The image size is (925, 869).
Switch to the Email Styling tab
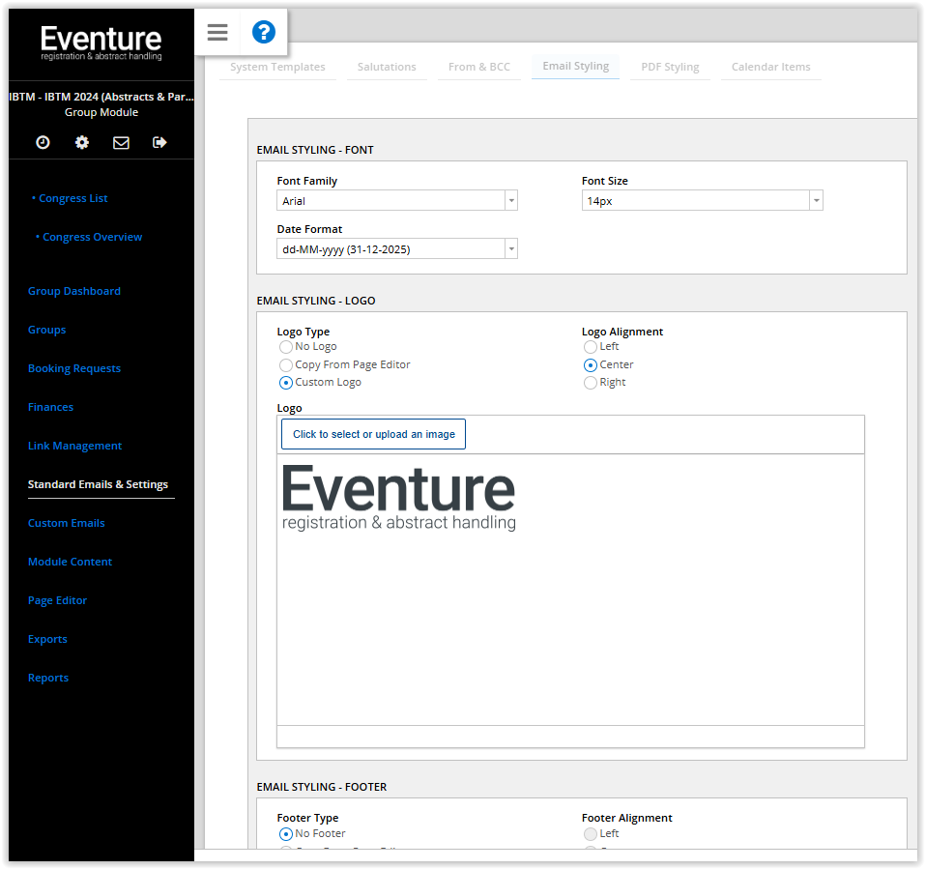[x=575, y=66]
